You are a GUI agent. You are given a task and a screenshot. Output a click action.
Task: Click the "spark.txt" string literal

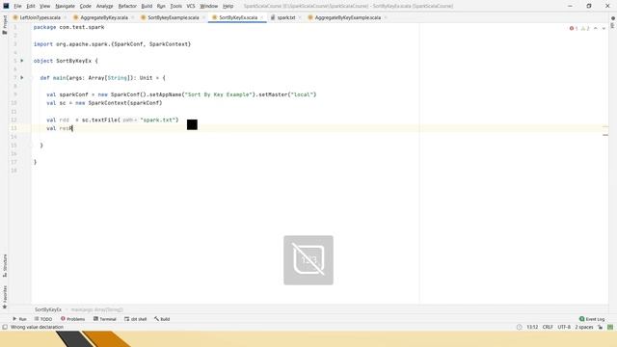point(159,120)
